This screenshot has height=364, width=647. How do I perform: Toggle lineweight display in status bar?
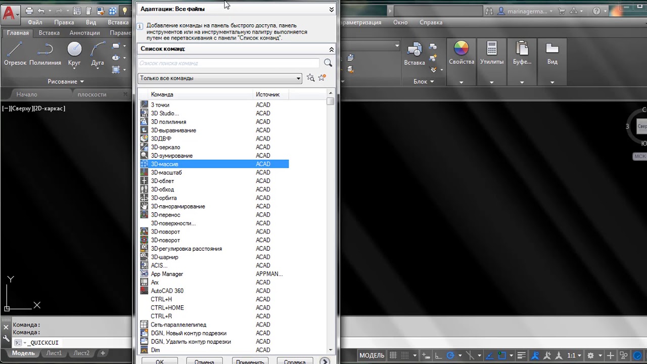(522, 355)
